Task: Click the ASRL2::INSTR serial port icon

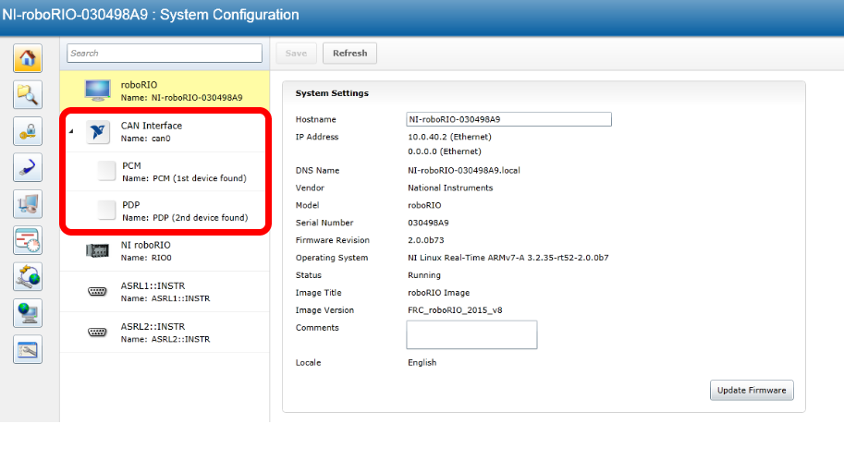Action: click(97, 333)
